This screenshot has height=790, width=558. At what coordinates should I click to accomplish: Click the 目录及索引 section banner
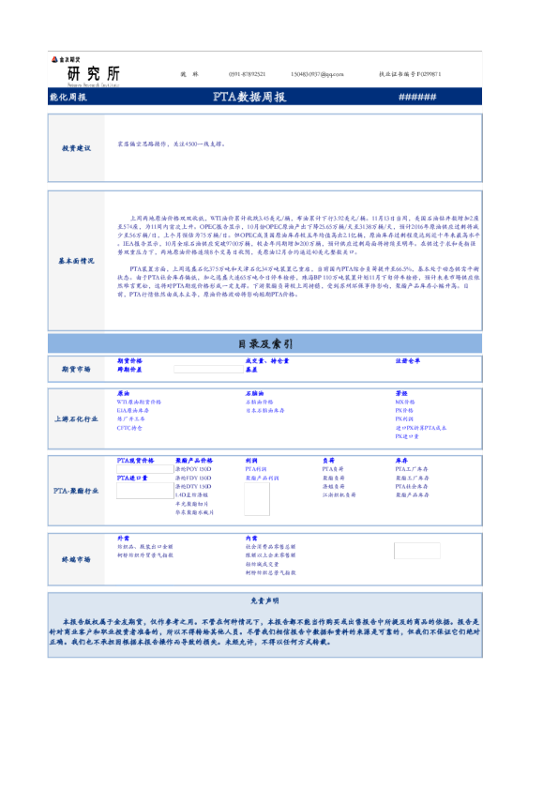(264, 343)
